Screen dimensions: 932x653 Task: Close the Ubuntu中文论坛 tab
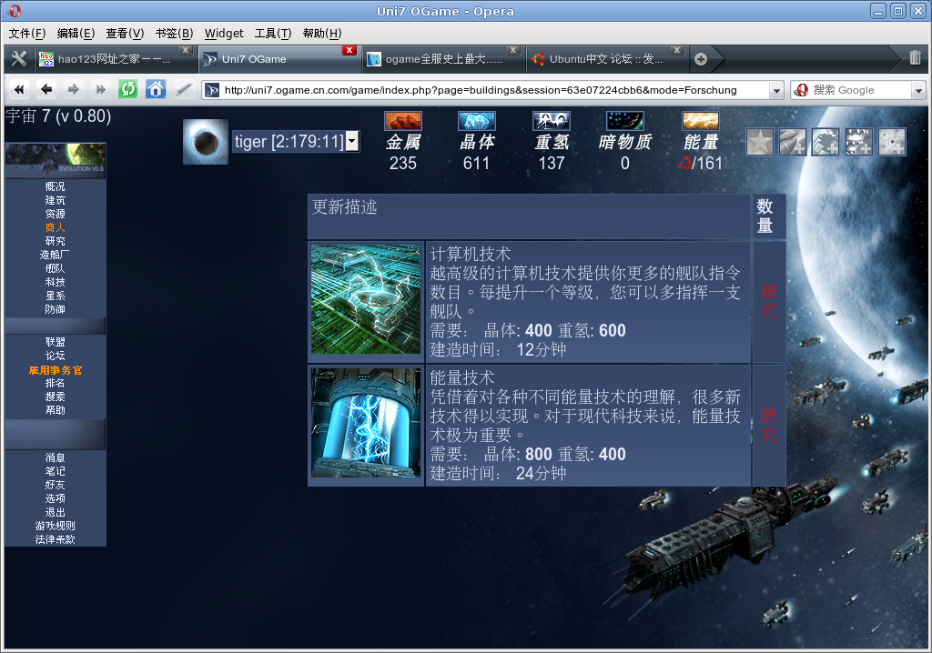pyautogui.click(x=677, y=51)
